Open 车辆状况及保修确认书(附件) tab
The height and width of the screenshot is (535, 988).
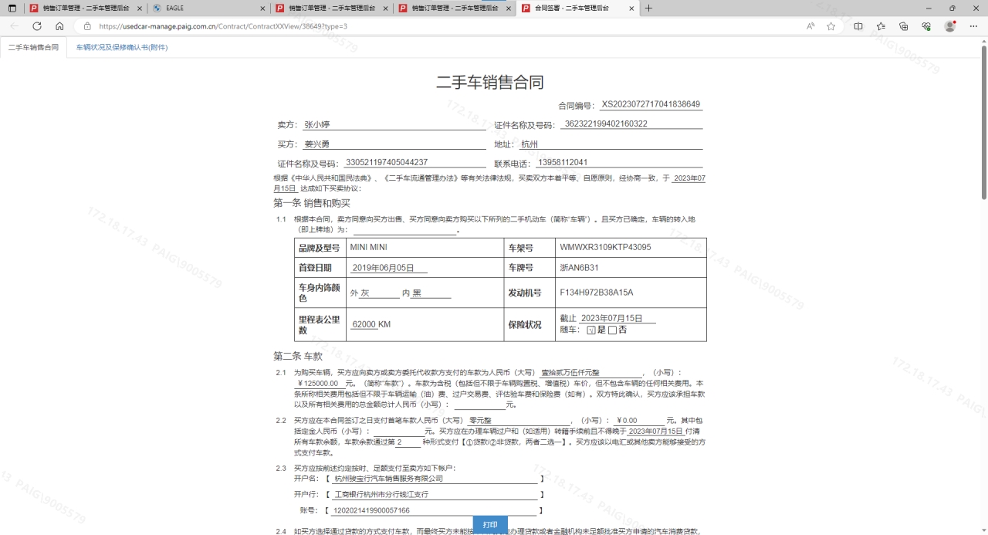(x=122, y=47)
